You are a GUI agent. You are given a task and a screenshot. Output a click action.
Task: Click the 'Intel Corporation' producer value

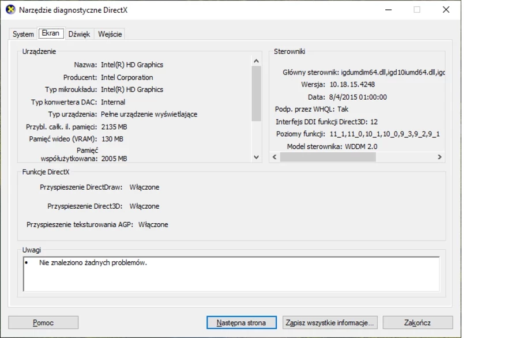click(x=127, y=77)
